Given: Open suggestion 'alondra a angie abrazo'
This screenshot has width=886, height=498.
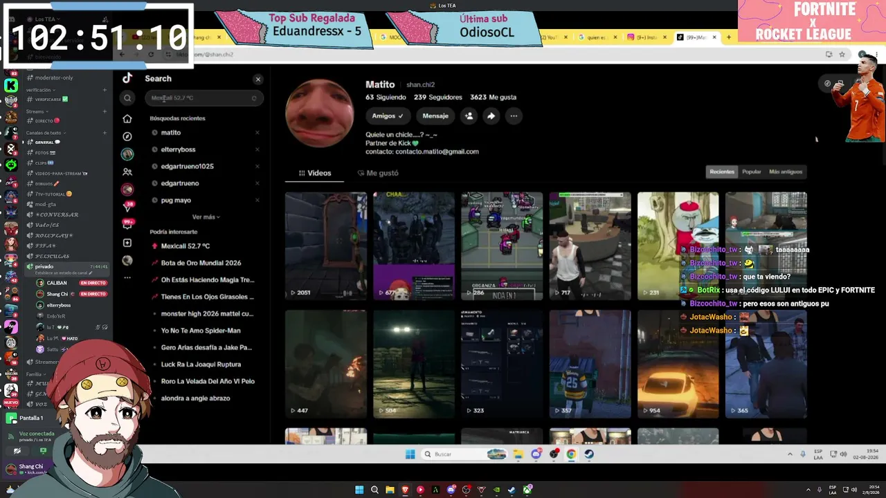Looking at the screenshot, I should [195, 398].
